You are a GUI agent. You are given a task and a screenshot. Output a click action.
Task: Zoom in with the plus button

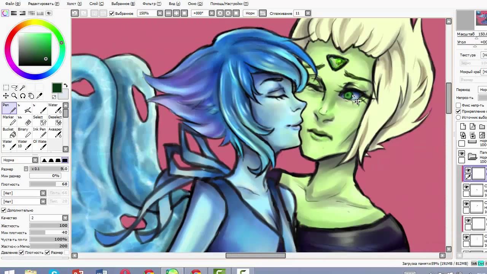[x=176, y=13]
